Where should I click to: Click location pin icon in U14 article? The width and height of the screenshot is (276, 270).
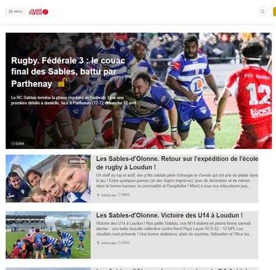pyautogui.click(x=98, y=243)
